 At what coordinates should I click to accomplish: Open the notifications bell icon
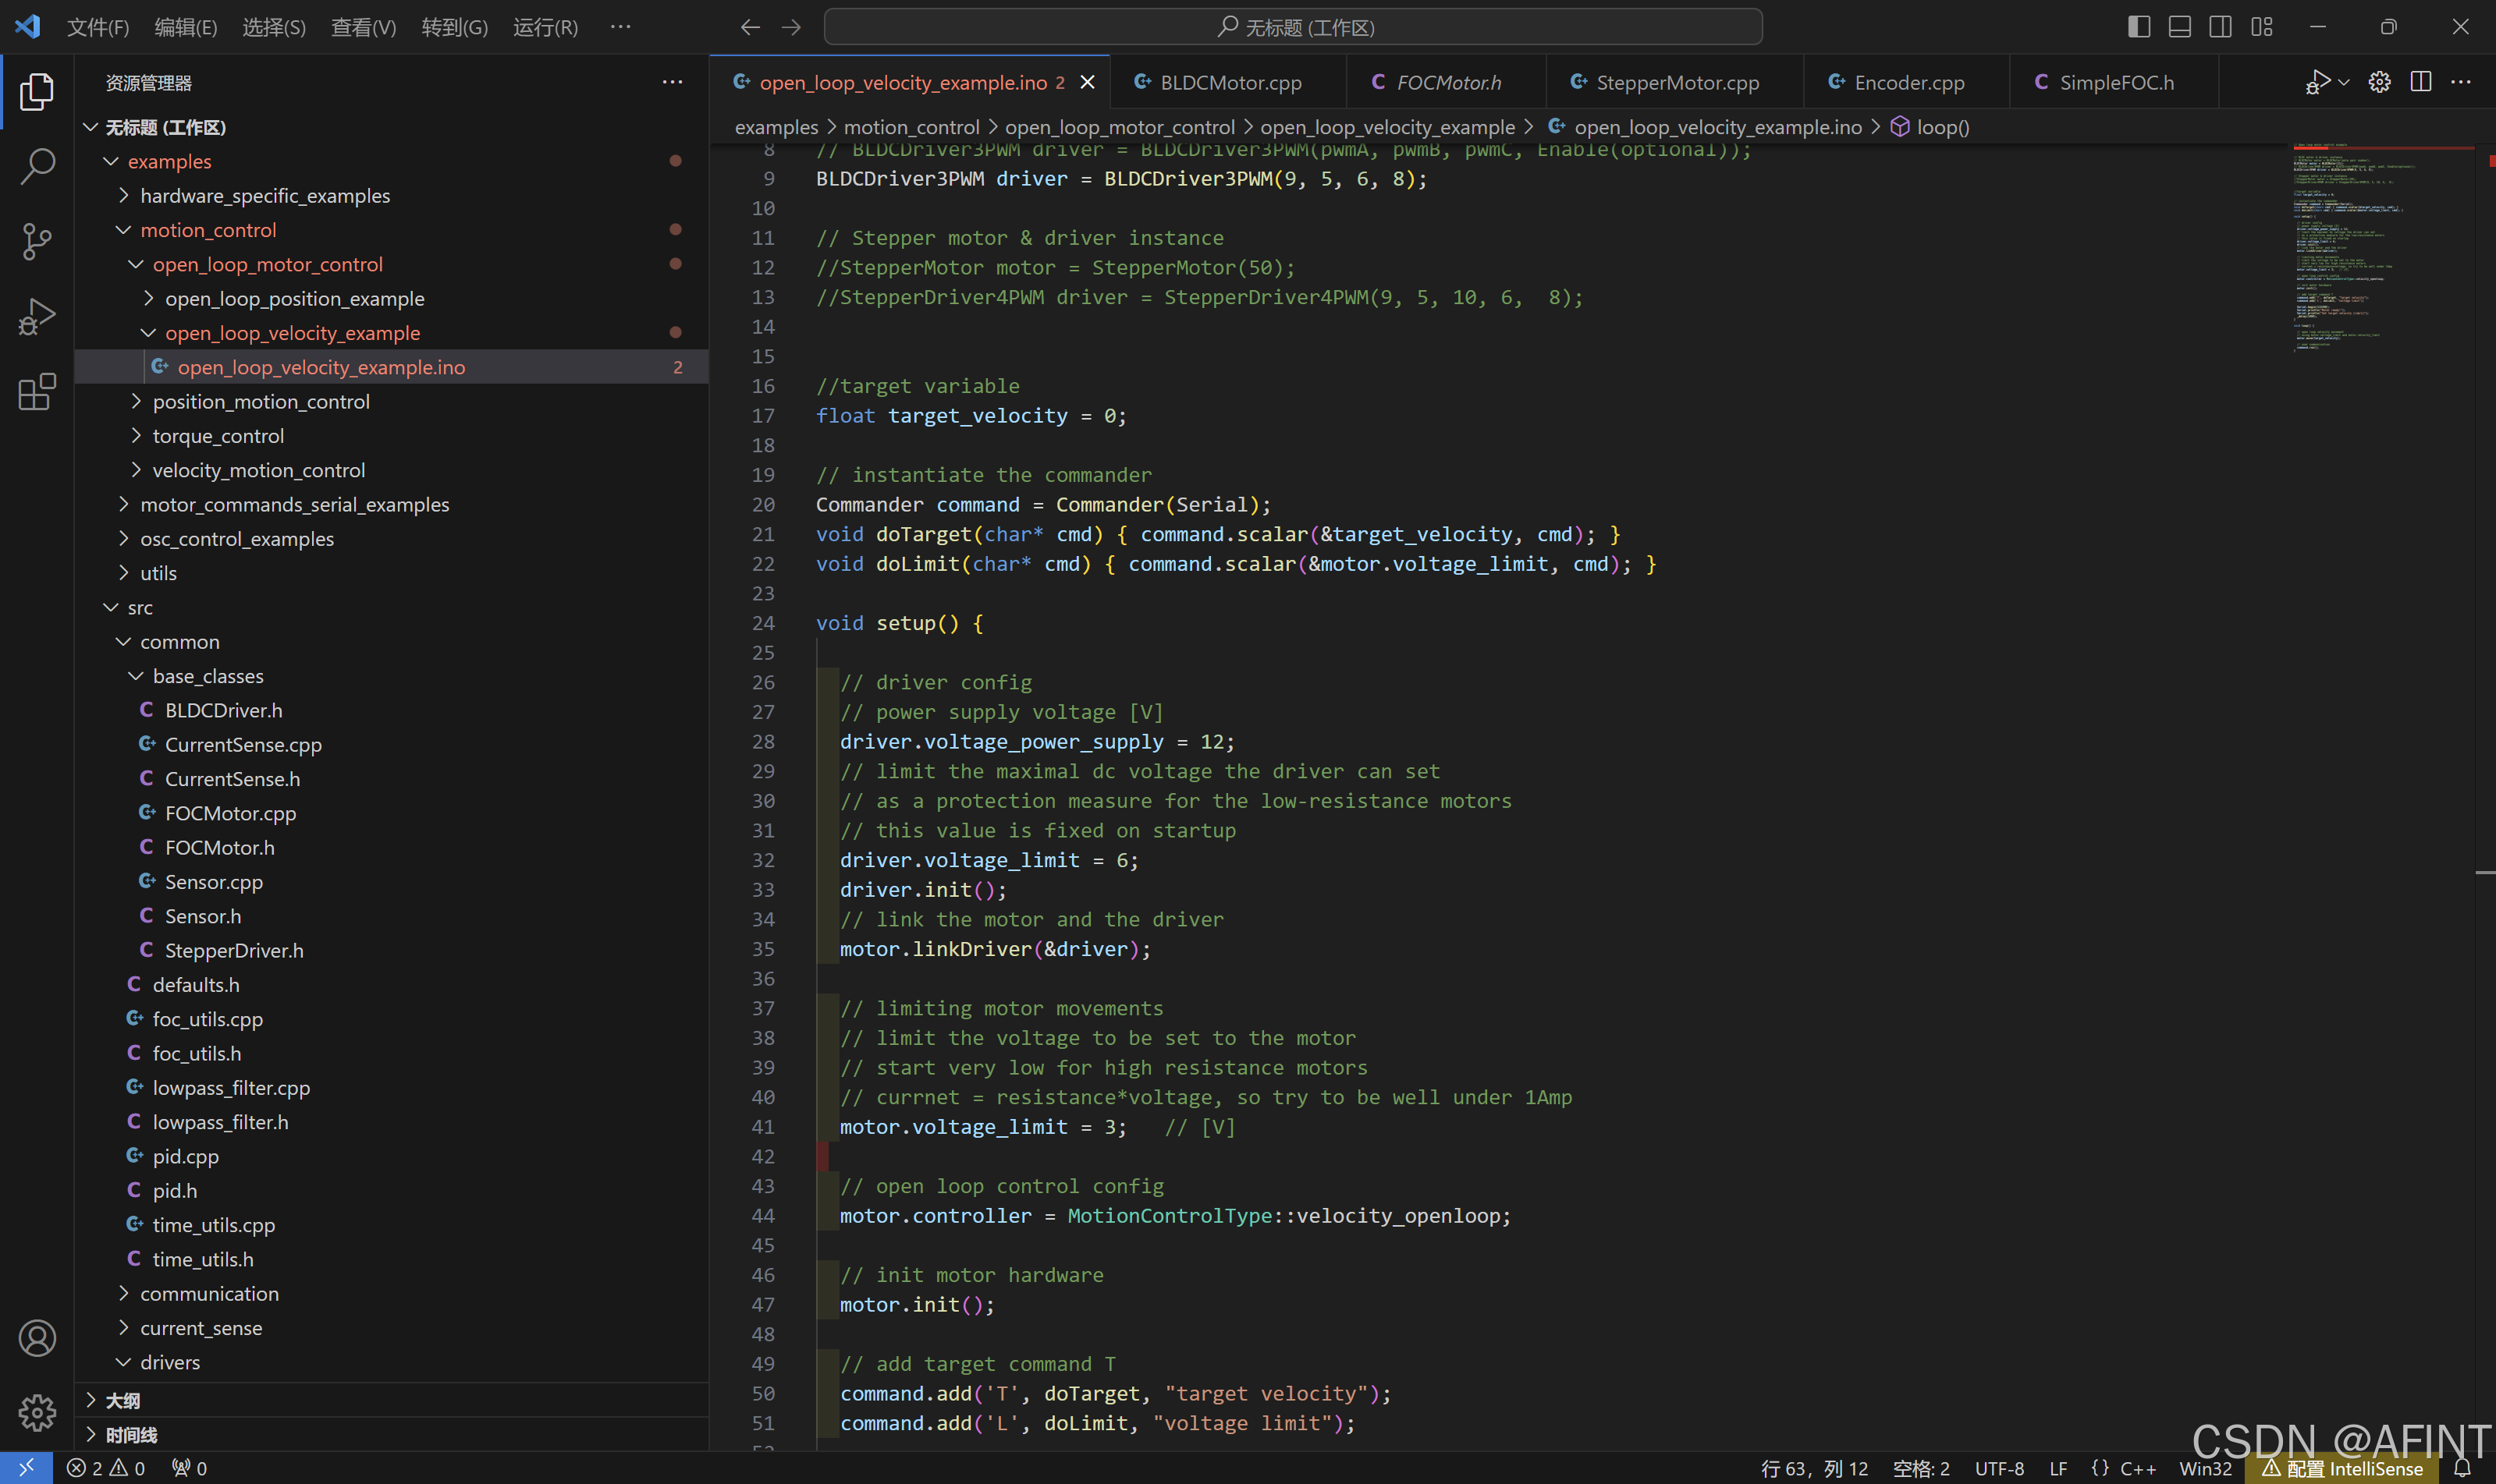click(x=2462, y=1468)
